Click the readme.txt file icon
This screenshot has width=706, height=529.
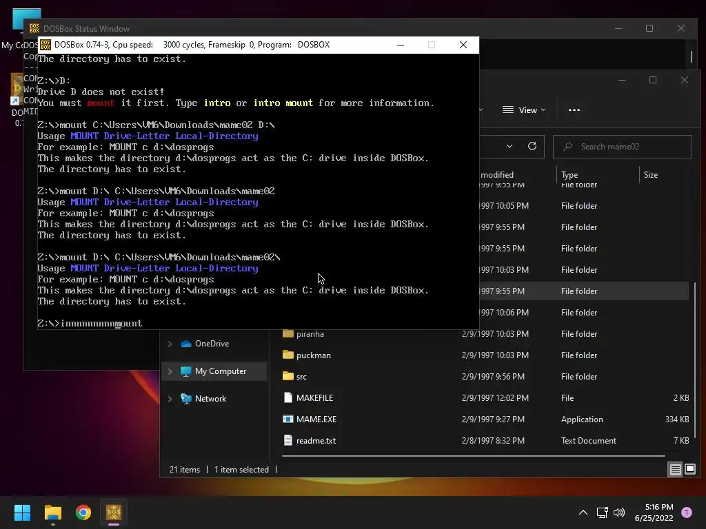coord(288,440)
